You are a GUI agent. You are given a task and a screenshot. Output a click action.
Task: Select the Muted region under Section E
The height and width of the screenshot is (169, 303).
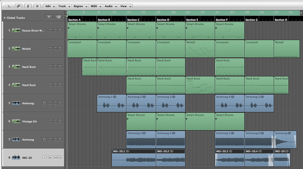[x=200, y=49]
